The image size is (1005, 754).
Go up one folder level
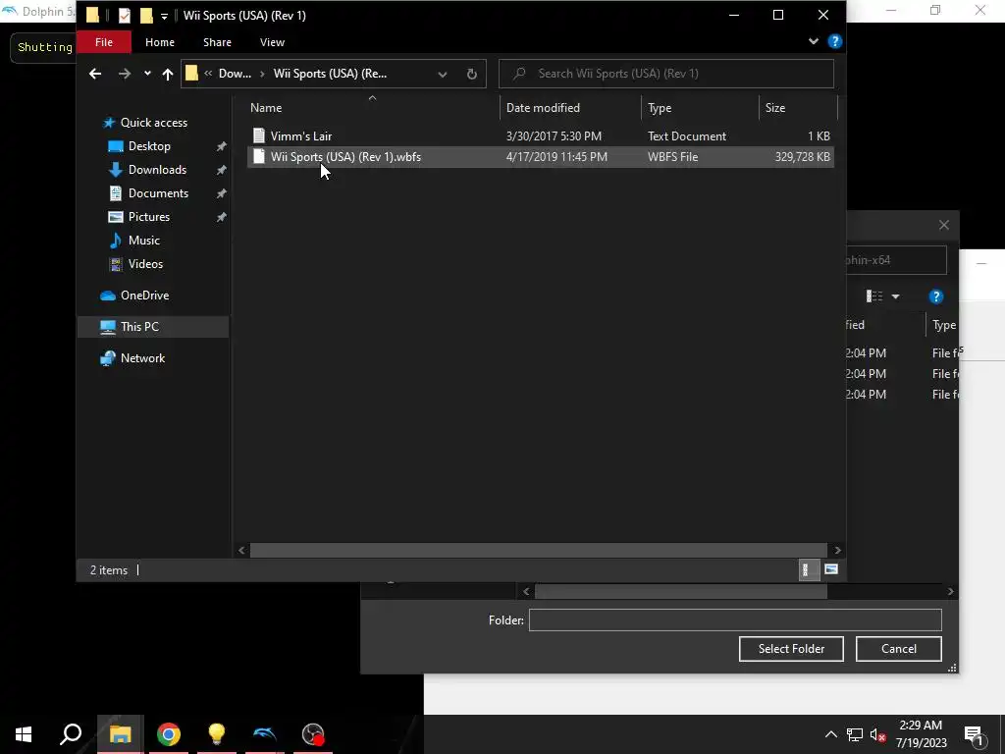pos(167,74)
